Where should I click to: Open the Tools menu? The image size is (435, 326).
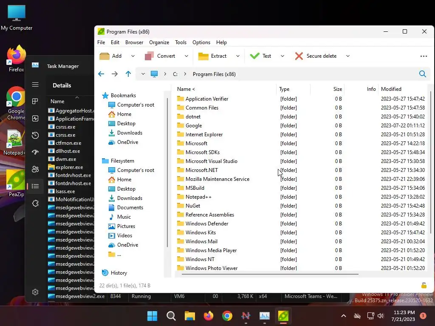(x=181, y=42)
